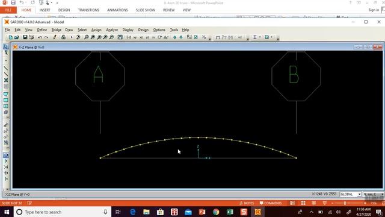Open the I-section frame dropdown arrow
The image size is (385, 217).
(260, 37)
